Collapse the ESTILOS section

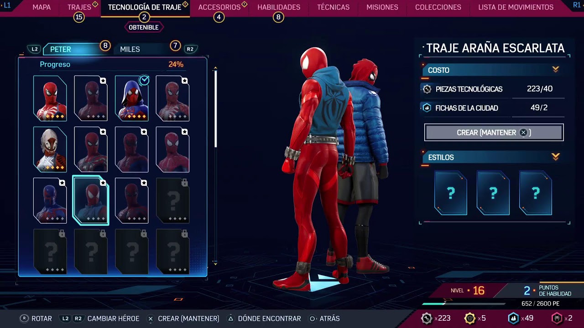[556, 157]
